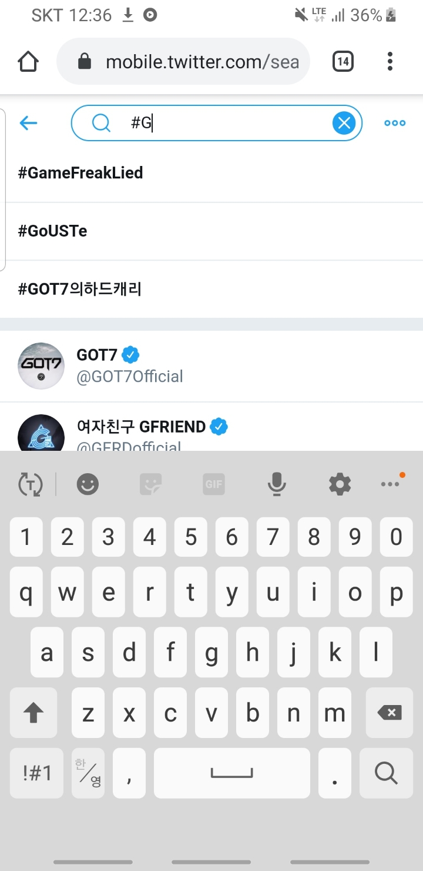Select the #GoUSTe hashtag suggestion

click(53, 231)
